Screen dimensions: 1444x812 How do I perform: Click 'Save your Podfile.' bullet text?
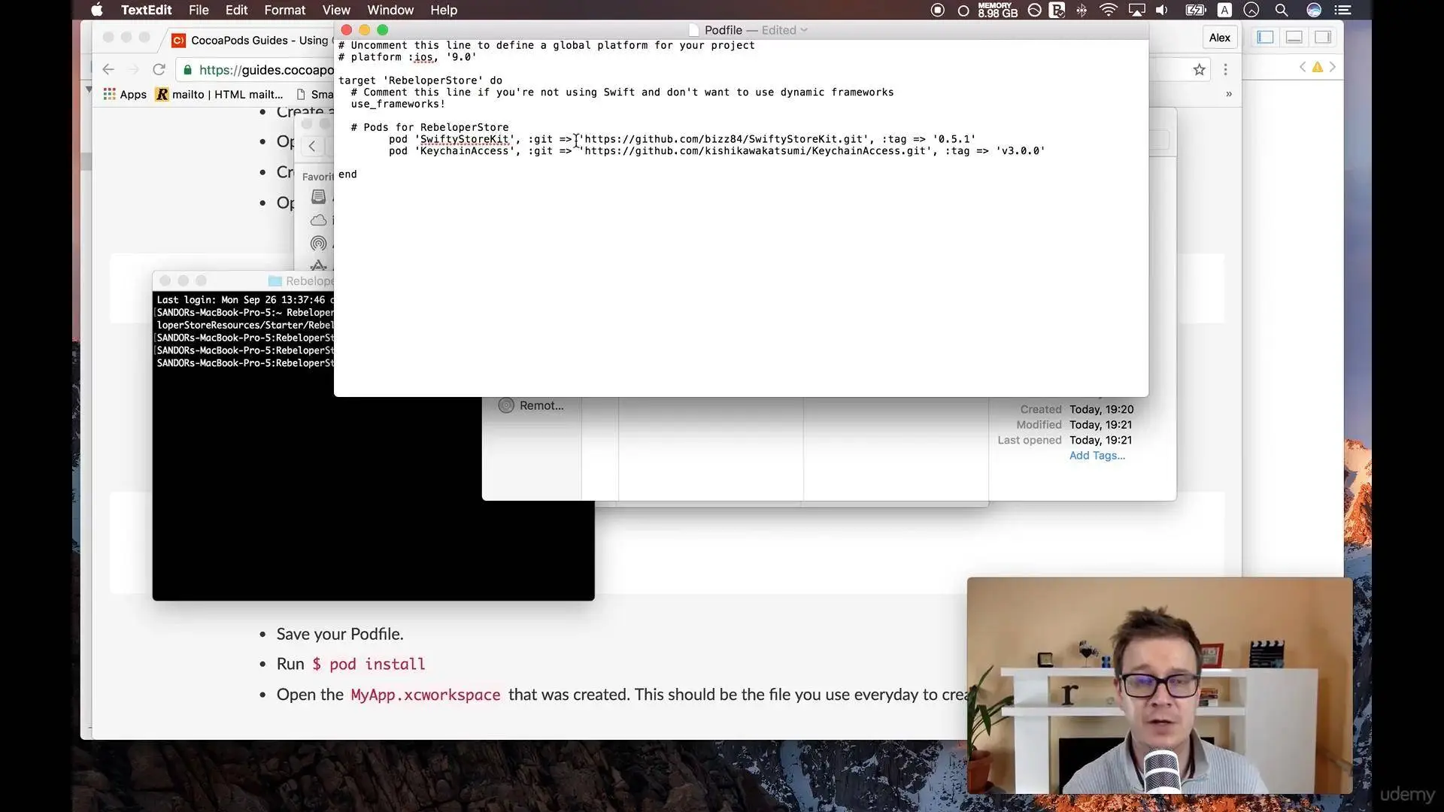pos(340,635)
